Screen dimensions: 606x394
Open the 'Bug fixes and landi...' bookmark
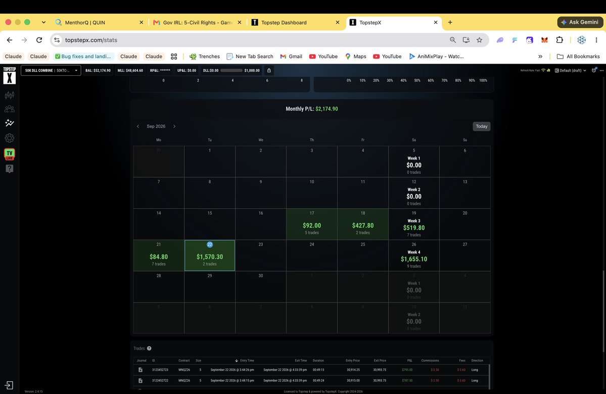point(83,57)
